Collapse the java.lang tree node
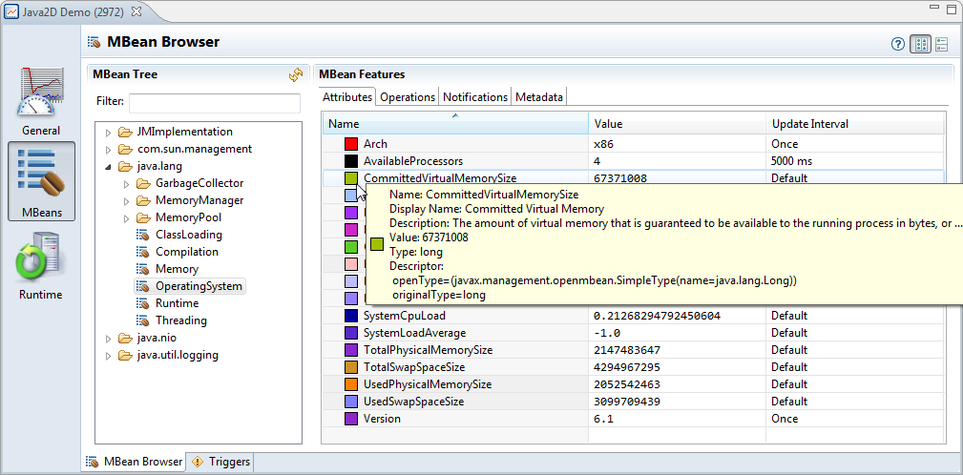 click(108, 167)
